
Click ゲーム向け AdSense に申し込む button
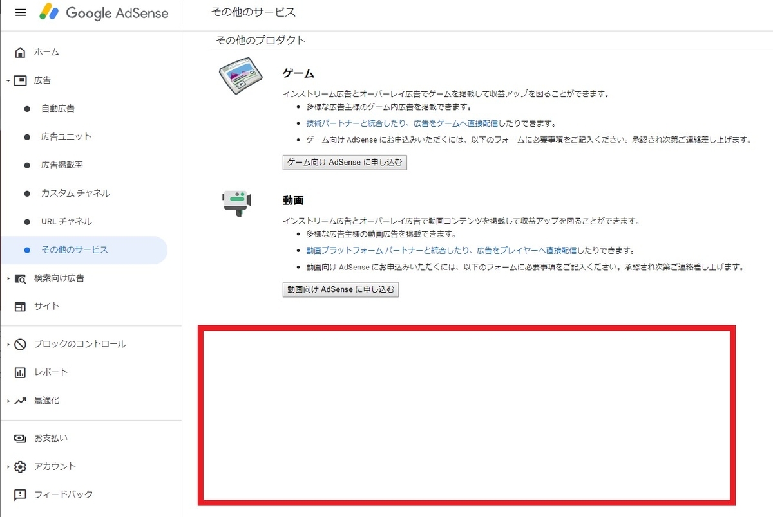point(345,163)
